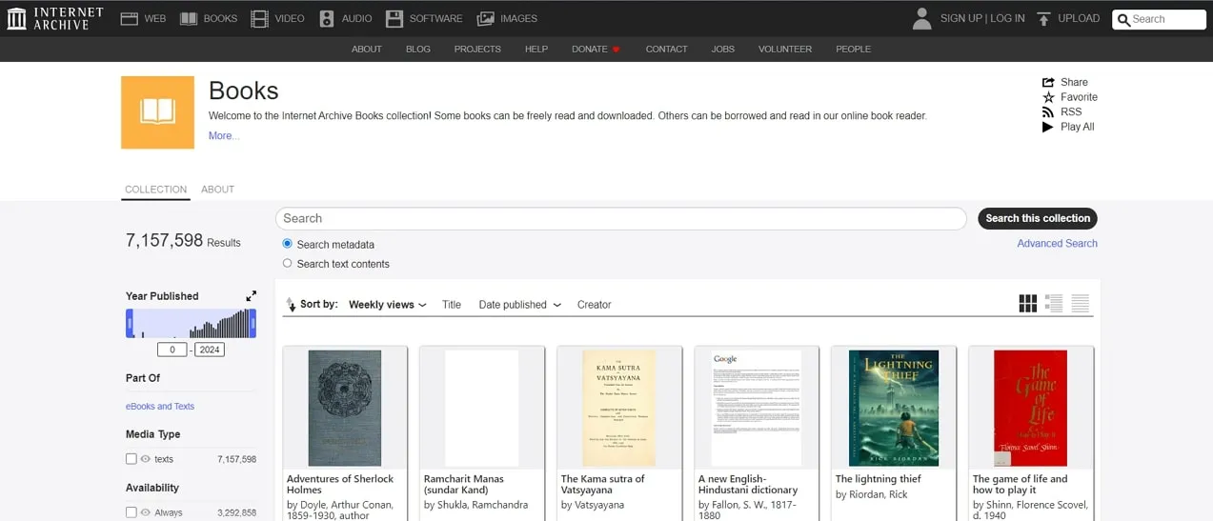
Task: Toggle the eye icon next to texts
Action: [146, 459]
